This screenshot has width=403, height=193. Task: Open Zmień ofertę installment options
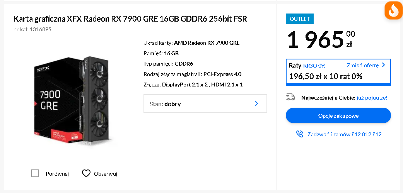(x=366, y=65)
